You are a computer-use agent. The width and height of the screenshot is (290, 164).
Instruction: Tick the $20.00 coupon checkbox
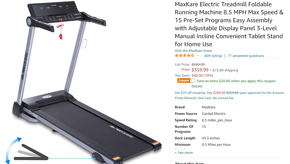pos(193,81)
